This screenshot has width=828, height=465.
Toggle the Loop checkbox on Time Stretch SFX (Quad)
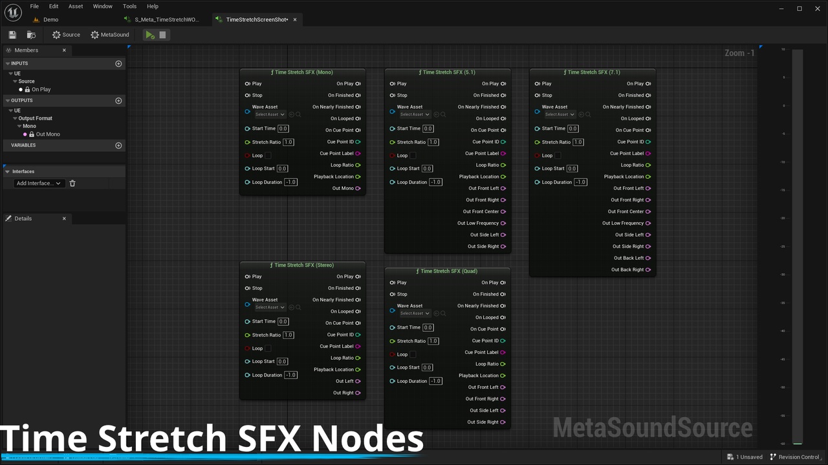tap(413, 355)
